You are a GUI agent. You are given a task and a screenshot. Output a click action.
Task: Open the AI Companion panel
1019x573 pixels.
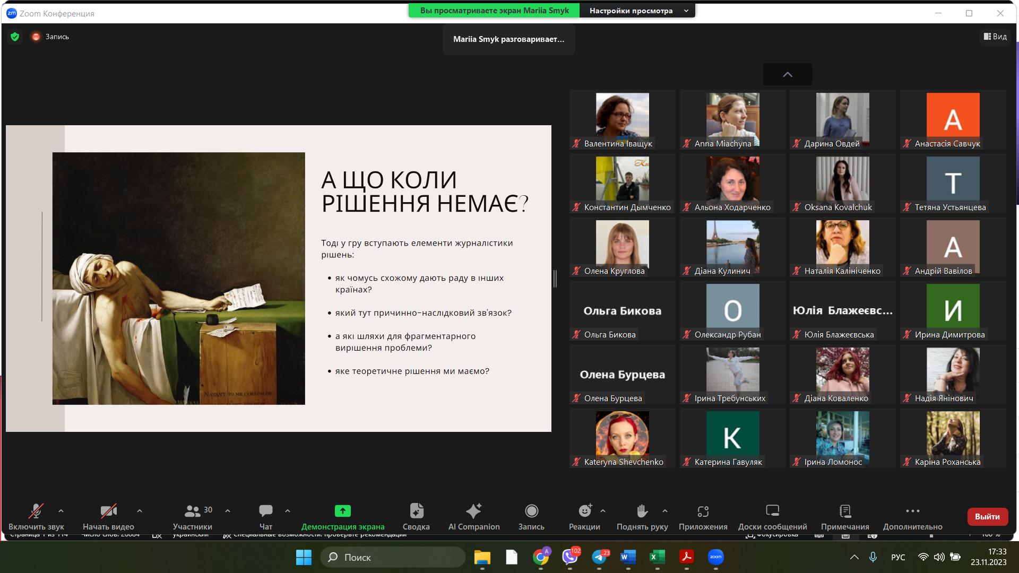tap(473, 516)
